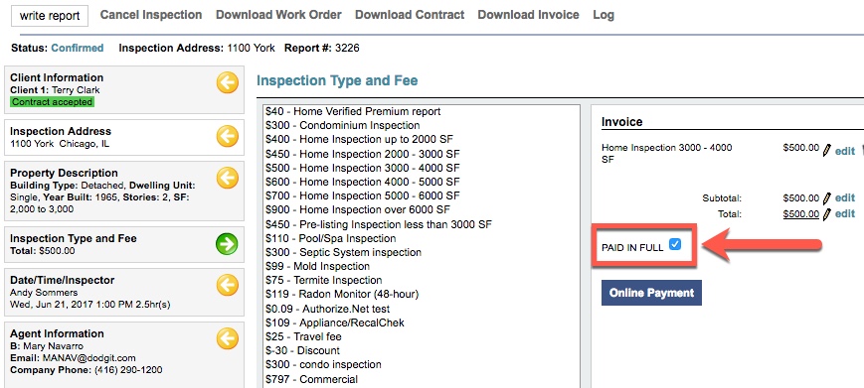Click pencil icon next to Subtotal amount
864x388 pixels.
point(826,198)
